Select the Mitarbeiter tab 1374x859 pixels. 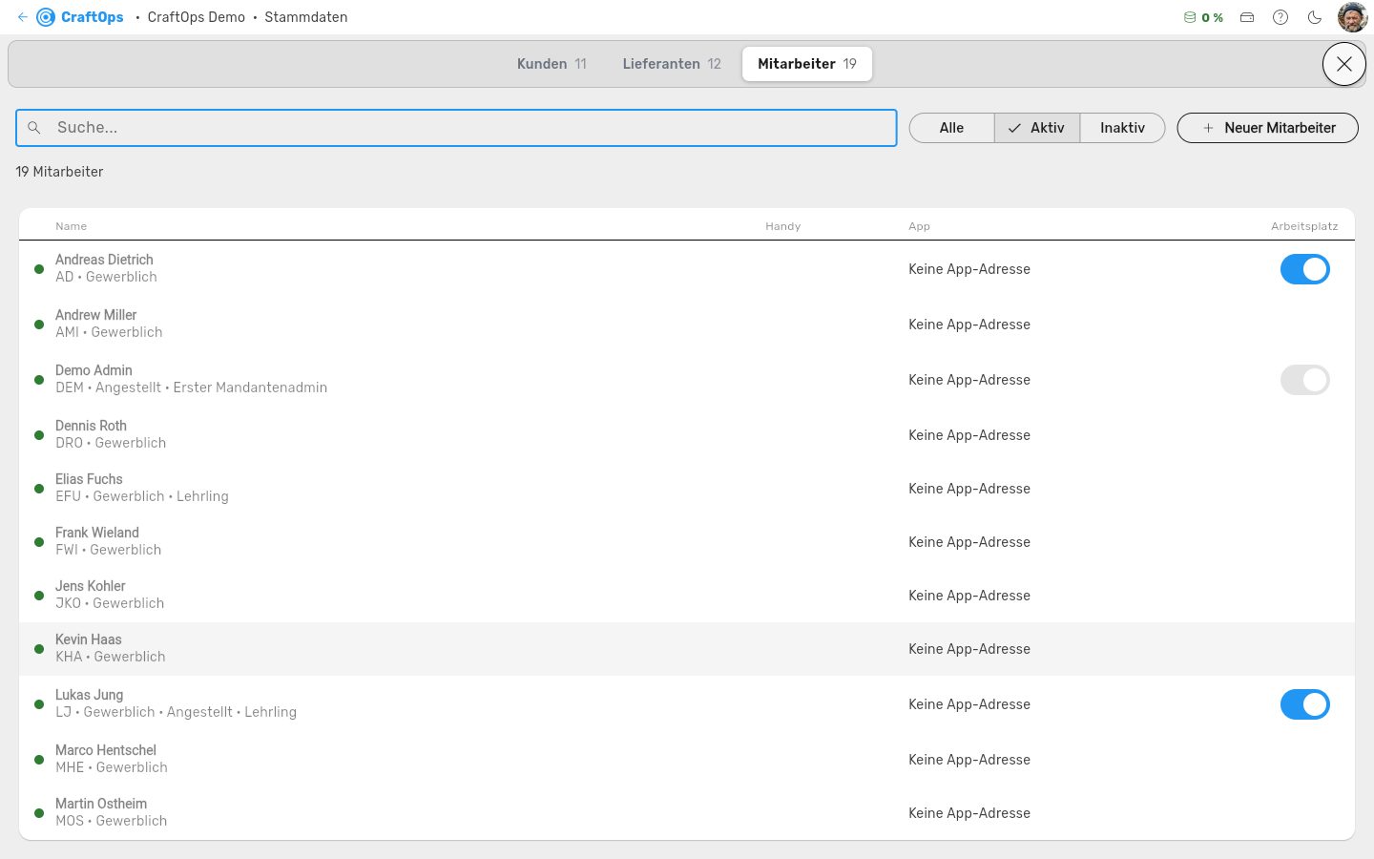(807, 64)
